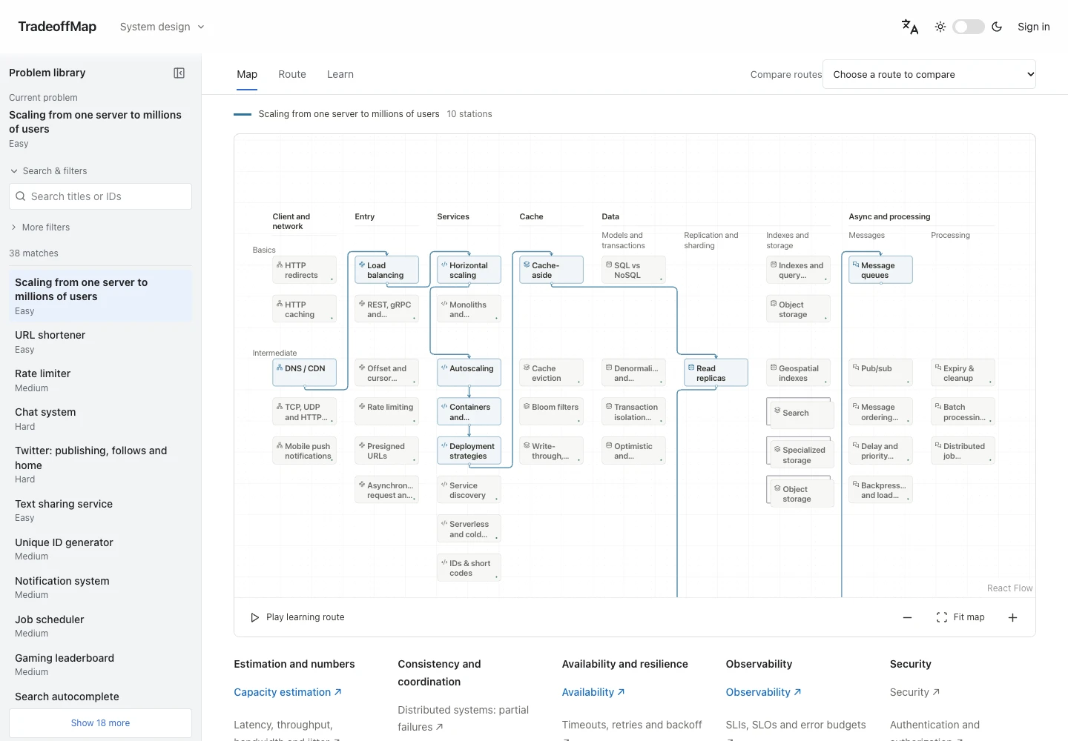The width and height of the screenshot is (1068, 741).
Task: Click the Bloom filters node
Action: 551,411
